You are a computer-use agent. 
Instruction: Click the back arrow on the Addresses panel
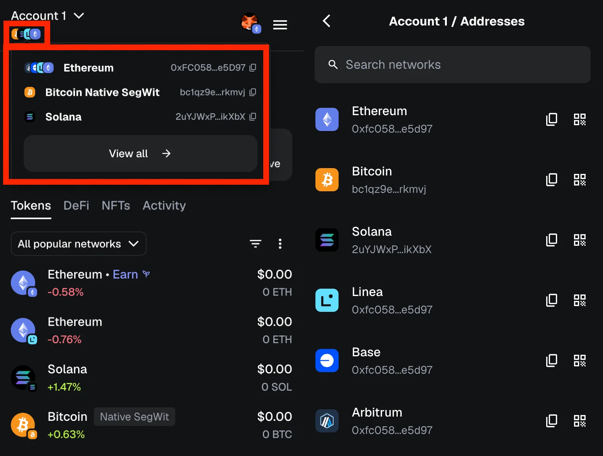327,21
